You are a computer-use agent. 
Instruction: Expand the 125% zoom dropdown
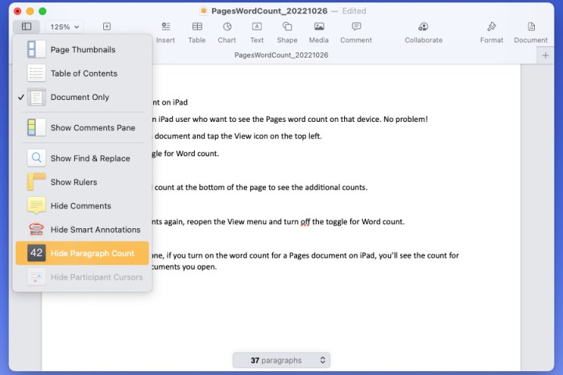click(x=65, y=27)
